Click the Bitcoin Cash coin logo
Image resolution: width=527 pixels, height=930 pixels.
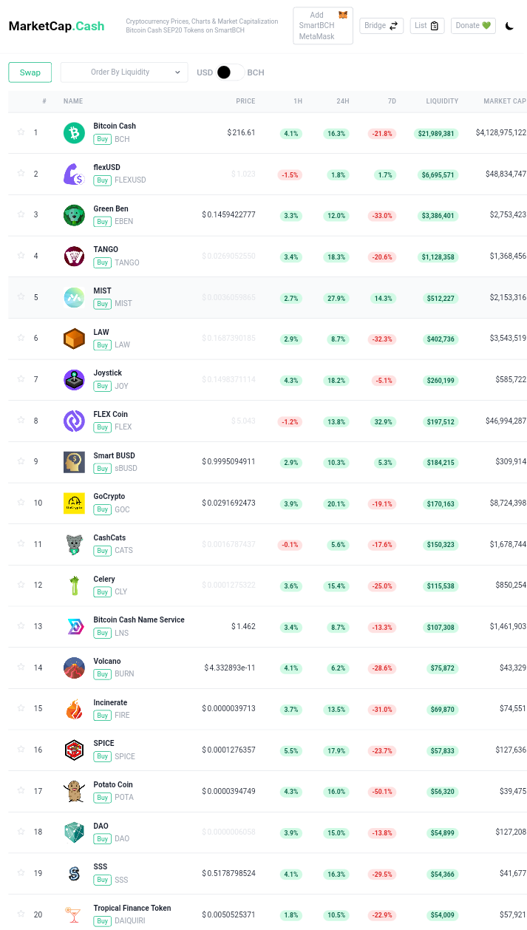click(x=74, y=133)
